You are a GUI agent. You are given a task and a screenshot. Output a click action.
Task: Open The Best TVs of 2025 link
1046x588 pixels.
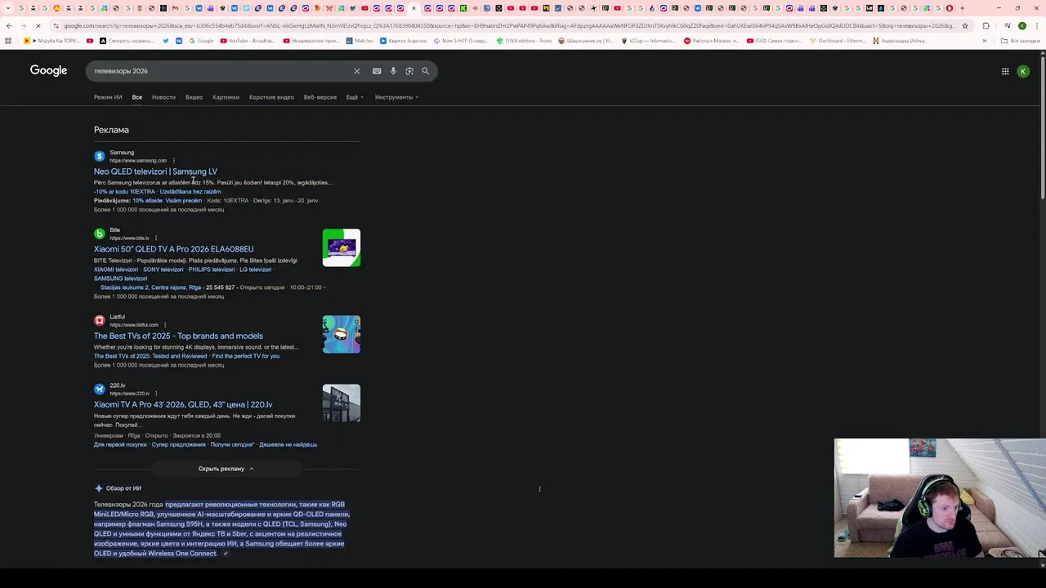tap(178, 336)
